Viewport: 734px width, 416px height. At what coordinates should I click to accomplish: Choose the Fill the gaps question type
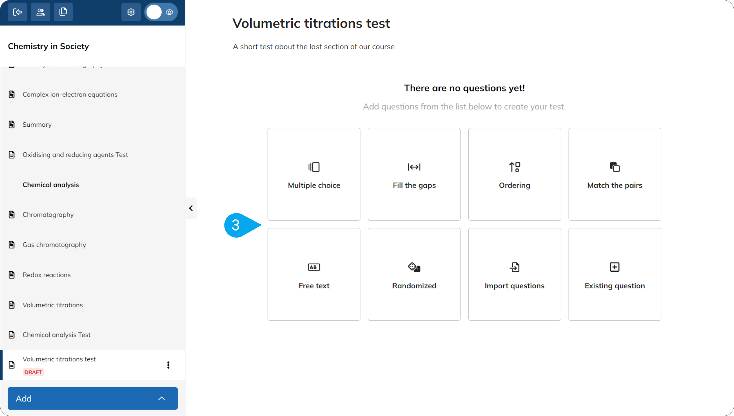tap(414, 174)
